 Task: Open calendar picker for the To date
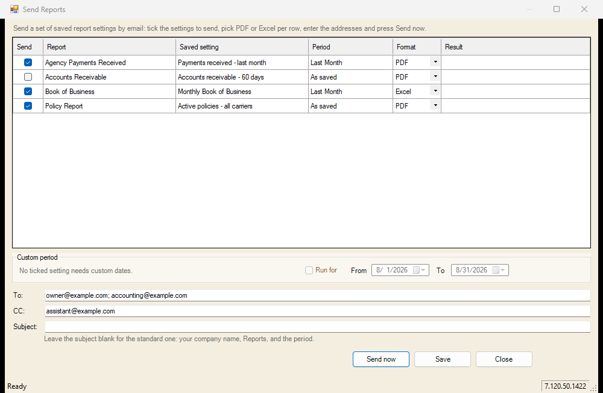pos(499,270)
